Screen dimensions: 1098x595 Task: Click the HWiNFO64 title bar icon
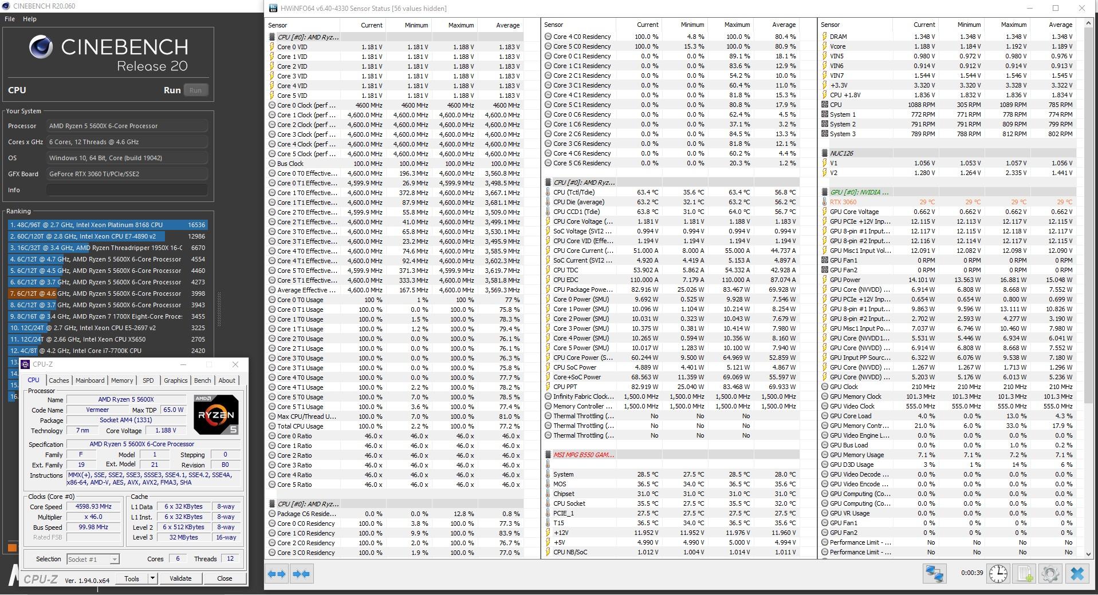pyautogui.click(x=273, y=9)
